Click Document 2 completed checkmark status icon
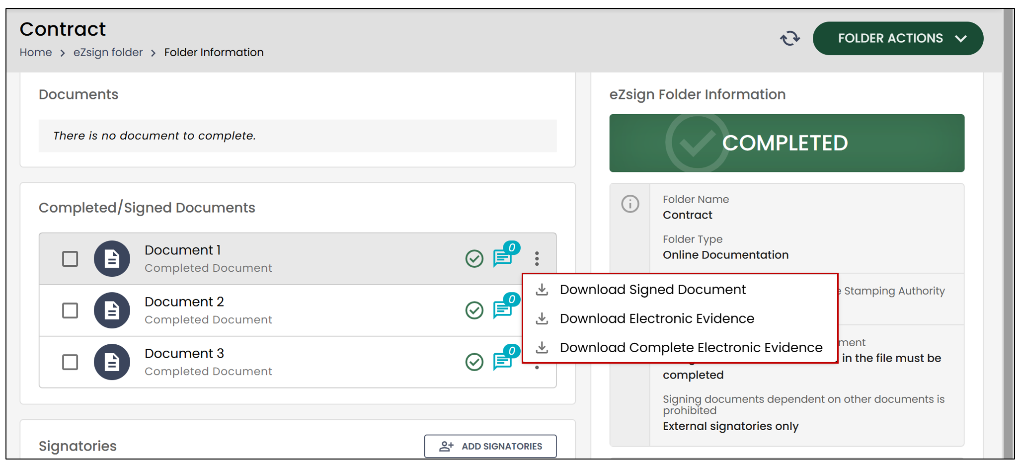 [x=474, y=310]
